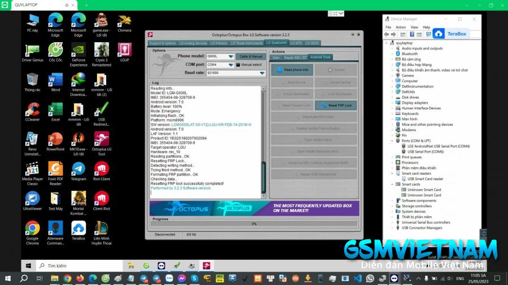Click the log vertical scrollbar thumb
This screenshot has height=285, width=508.
pyautogui.click(x=264, y=177)
